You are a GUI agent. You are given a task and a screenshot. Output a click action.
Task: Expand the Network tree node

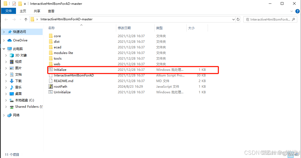coord(4,115)
